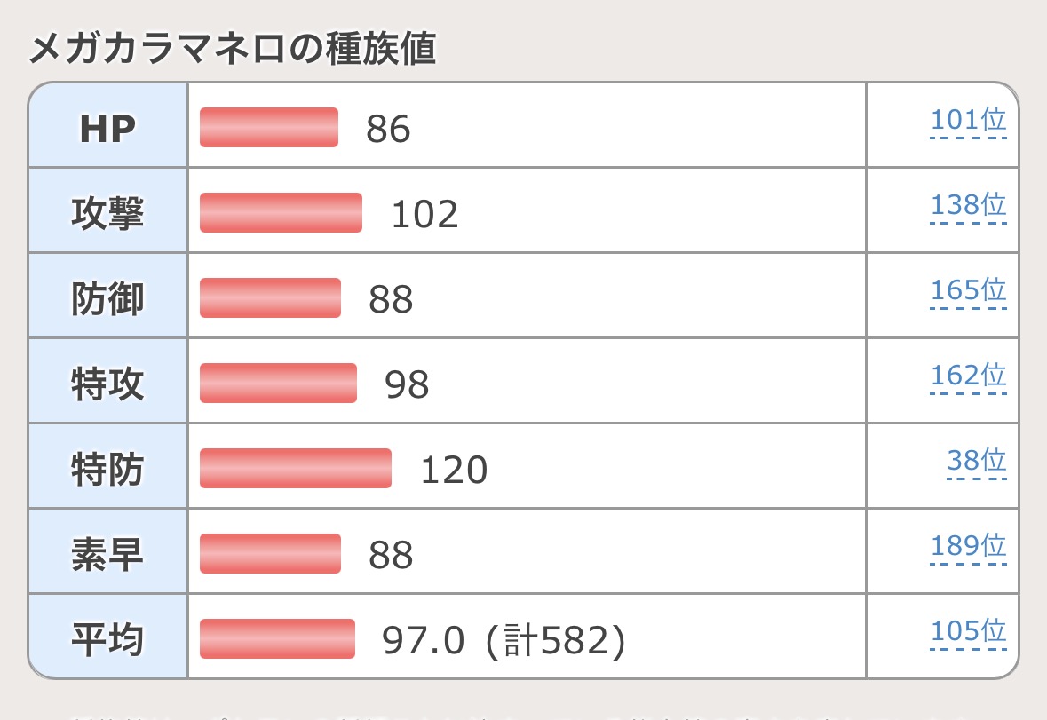Open the 165位 defense ranking link
This screenshot has height=720, width=1047.
click(x=968, y=291)
